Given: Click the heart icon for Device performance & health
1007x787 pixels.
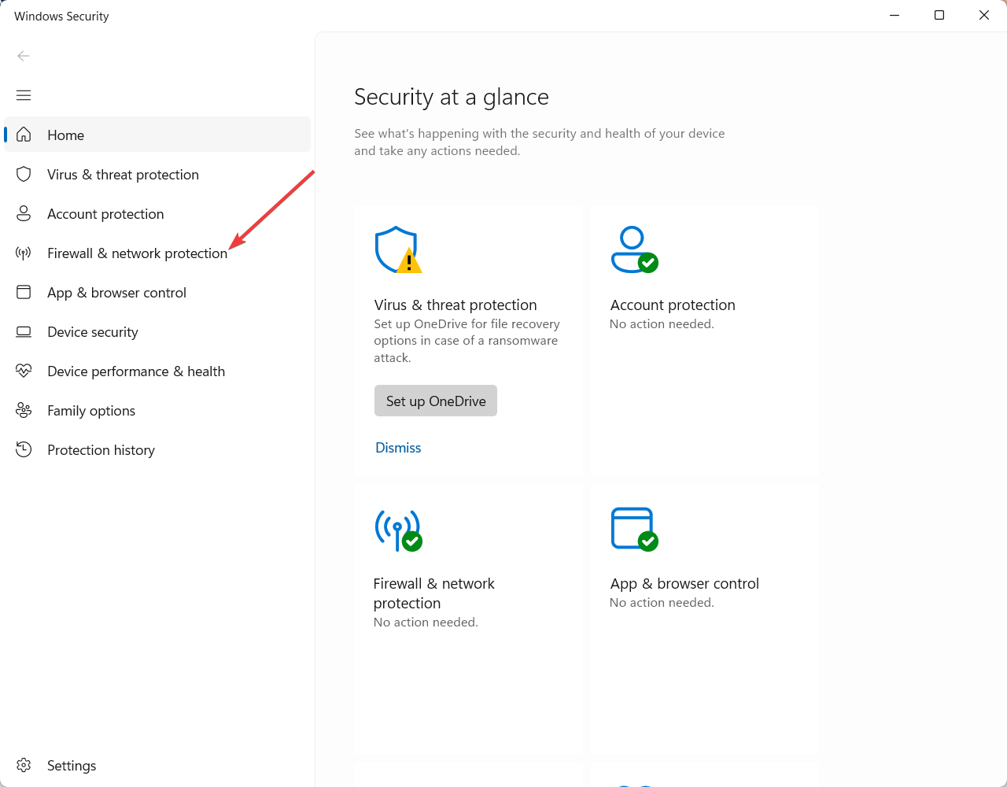Looking at the screenshot, I should [x=24, y=371].
